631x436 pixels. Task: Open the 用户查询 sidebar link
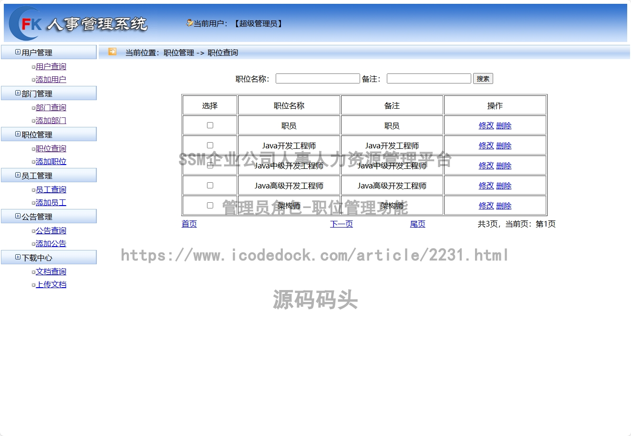point(51,66)
